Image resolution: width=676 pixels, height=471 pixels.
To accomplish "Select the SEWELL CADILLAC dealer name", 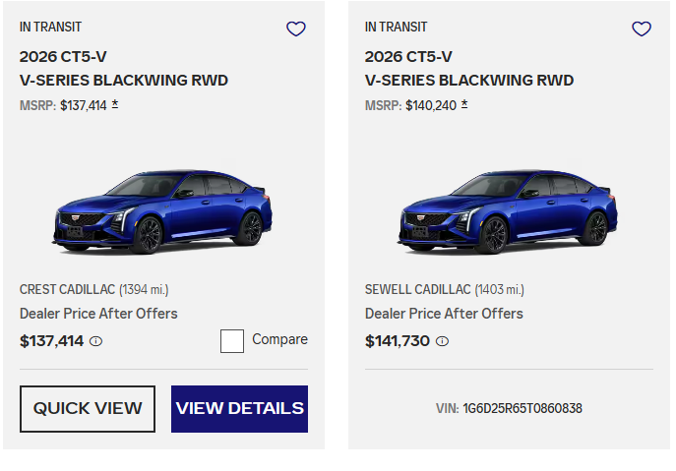I will click(x=417, y=289).
